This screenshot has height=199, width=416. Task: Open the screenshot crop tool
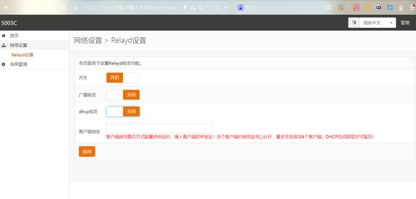click(390, 8)
